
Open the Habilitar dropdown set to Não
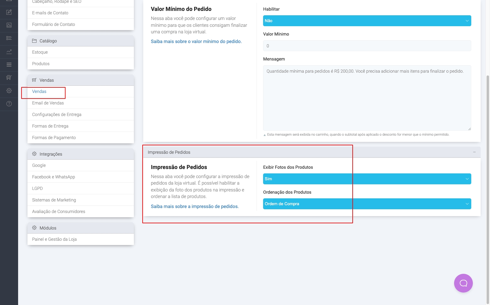367,21
